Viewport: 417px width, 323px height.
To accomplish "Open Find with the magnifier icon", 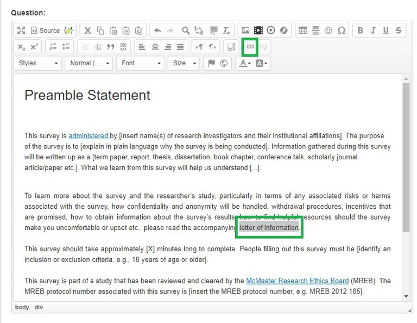I will pyautogui.click(x=186, y=30).
